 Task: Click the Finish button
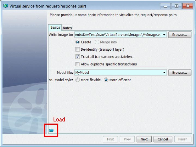point(183,139)
